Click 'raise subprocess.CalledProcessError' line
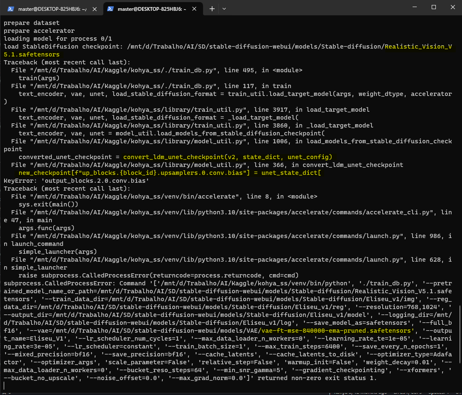This screenshot has width=462, height=395. point(159,275)
